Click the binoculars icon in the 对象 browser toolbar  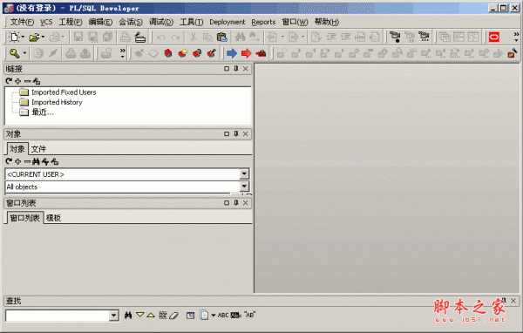pyautogui.click(x=36, y=162)
